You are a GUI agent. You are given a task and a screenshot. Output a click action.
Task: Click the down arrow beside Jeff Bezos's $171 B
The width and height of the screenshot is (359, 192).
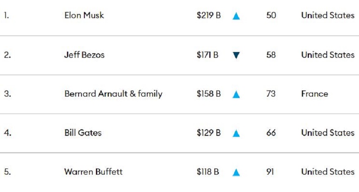click(236, 55)
